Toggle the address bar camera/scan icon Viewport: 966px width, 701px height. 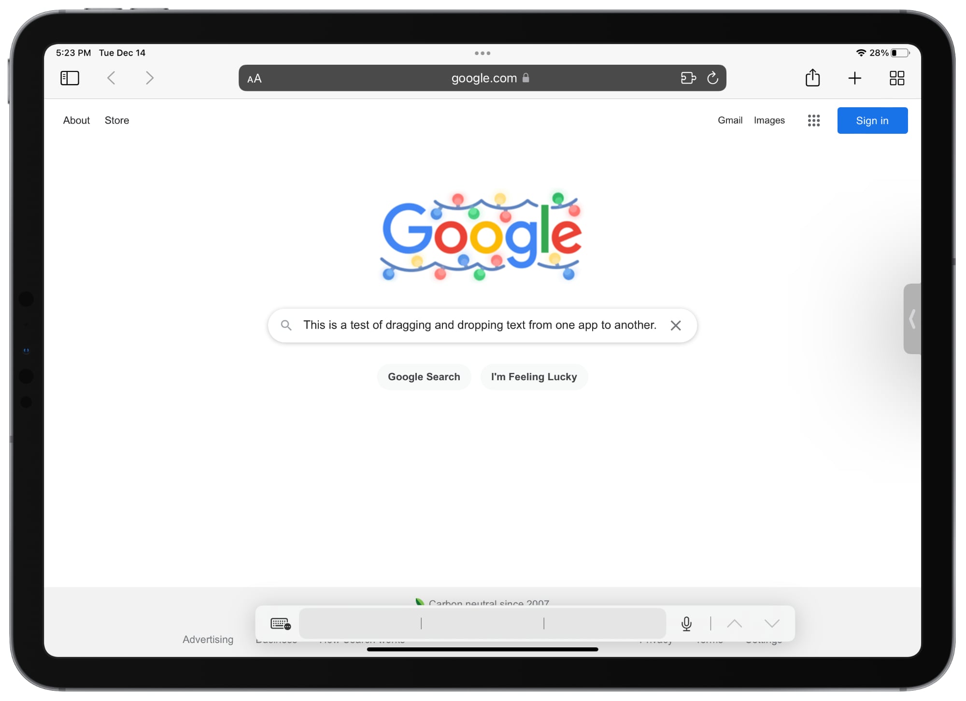tap(686, 77)
